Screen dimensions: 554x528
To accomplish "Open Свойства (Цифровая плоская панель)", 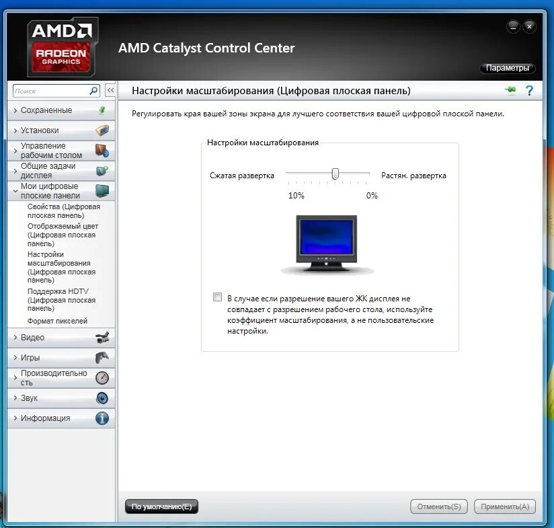I will 64,211.
